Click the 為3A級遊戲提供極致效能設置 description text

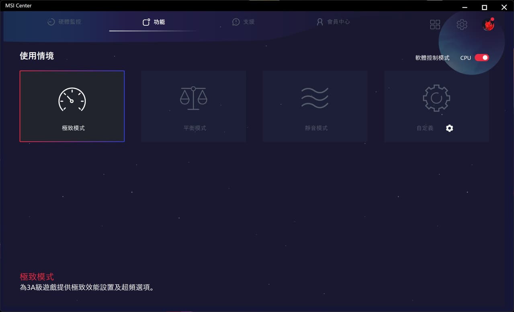click(87, 288)
